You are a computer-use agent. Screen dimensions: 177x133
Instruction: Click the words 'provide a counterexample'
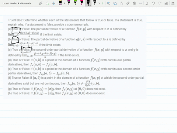(71, 24)
